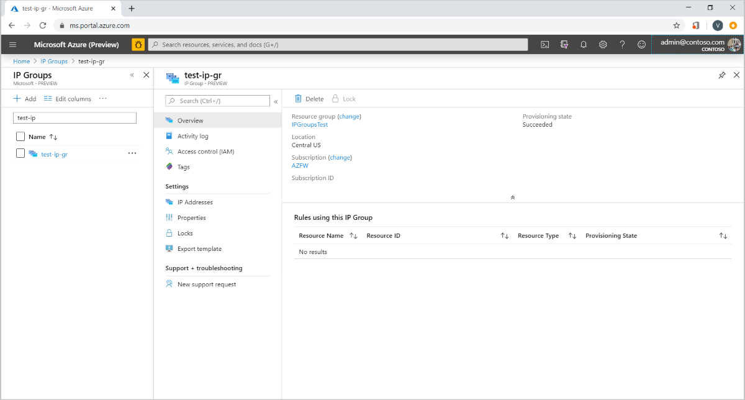Viewport: 745px width, 400px height.
Task: Collapse the resource menu sidebar
Action: (276, 101)
